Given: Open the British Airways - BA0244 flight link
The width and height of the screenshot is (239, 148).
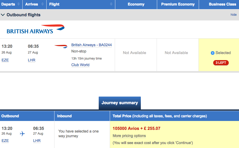Looking at the screenshot, I should [91, 45].
